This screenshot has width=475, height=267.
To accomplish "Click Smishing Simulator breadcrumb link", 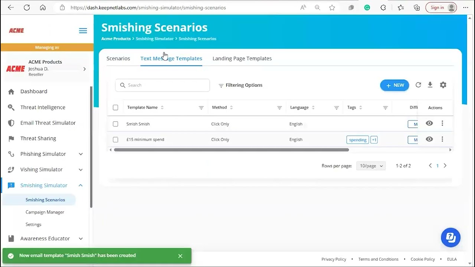I will click(154, 39).
